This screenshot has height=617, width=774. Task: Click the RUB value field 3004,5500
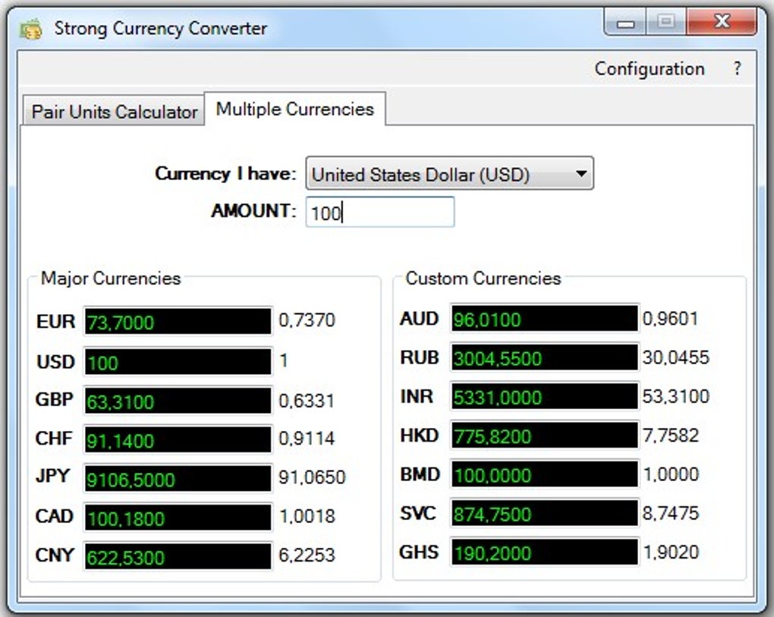click(545, 357)
